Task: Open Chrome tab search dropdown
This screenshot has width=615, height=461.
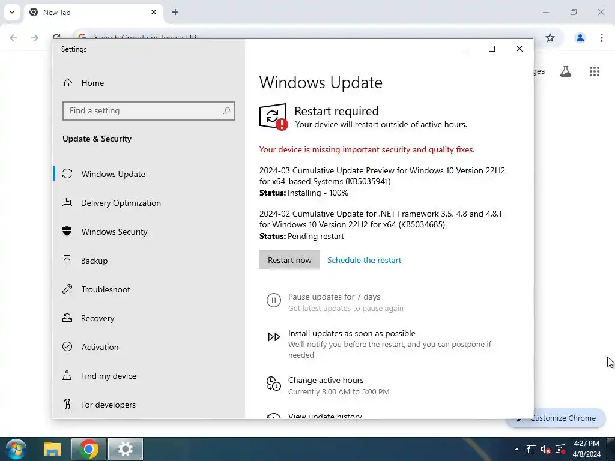Action: coord(12,12)
